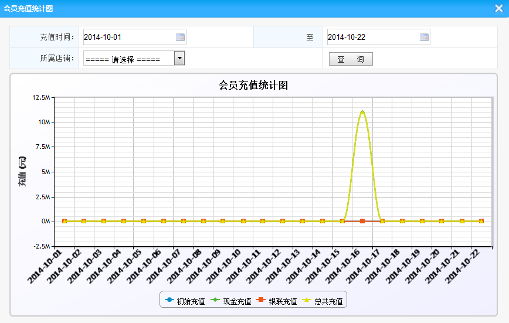Click the peak data point above 10M
509x323 pixels.
point(362,111)
